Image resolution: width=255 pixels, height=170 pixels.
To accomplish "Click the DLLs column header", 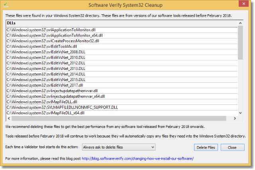I will (122, 23).
